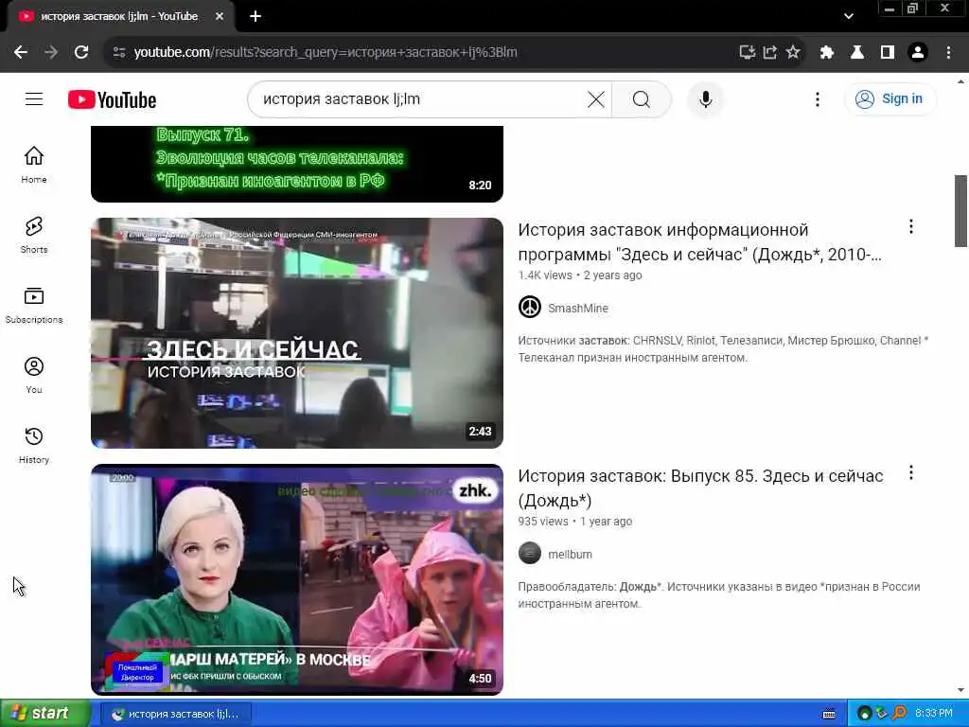Viewport: 969px width, 727px height.
Task: Open the You section in sidebar
Action: coord(34,375)
